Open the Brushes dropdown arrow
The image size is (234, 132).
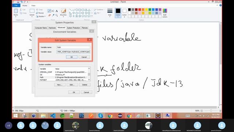63,16
